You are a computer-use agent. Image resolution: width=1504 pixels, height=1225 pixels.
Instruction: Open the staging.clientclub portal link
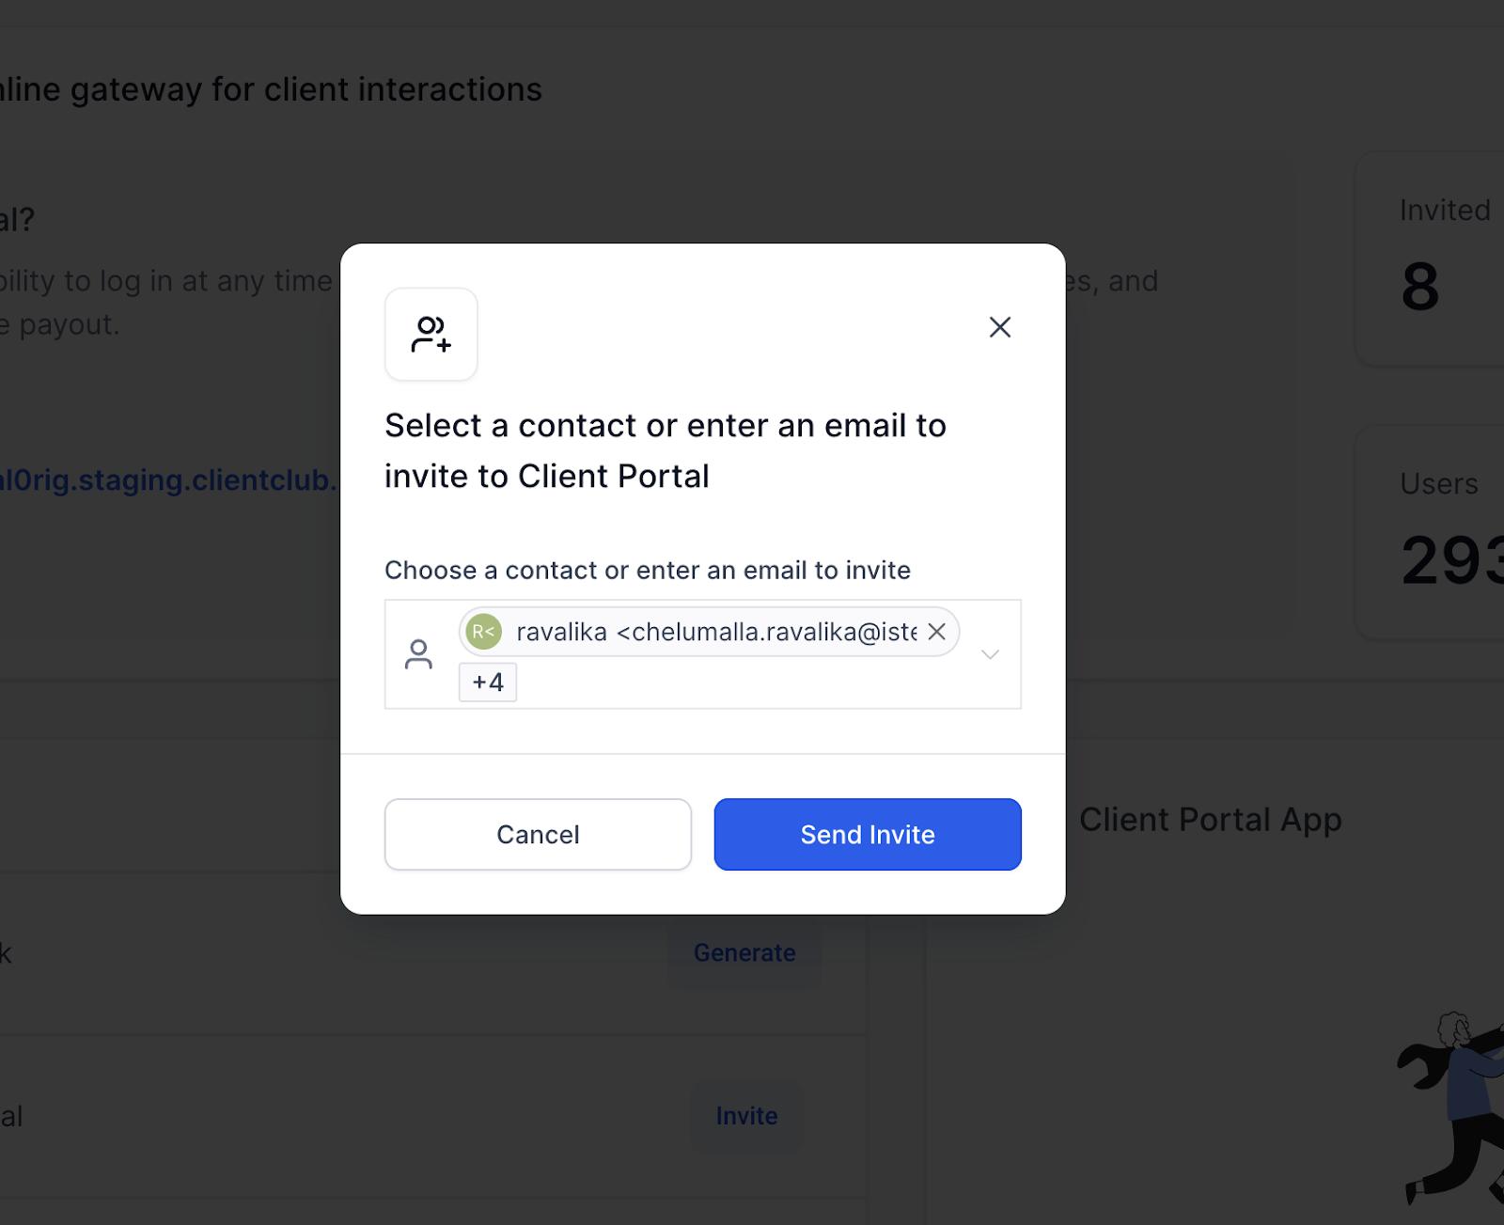click(168, 479)
